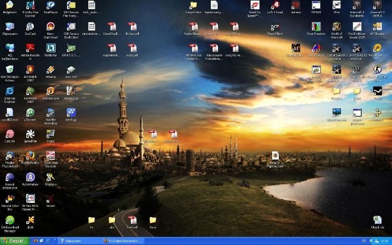
Task: Open the Natural Color Pro shortcut
Action: point(10,199)
